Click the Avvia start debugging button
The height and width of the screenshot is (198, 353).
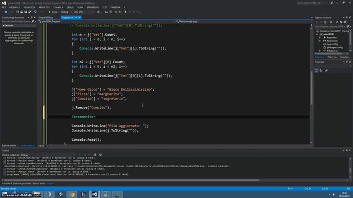click(x=53, y=12)
